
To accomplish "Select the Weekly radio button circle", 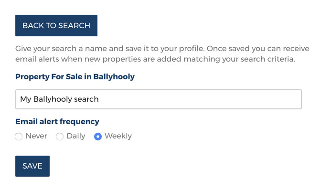I will coord(98,137).
